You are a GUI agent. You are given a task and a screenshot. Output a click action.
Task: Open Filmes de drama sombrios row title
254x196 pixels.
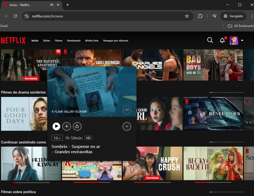click(23, 92)
